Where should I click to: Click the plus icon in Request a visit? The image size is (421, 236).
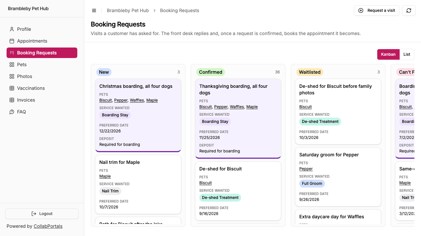click(x=361, y=10)
